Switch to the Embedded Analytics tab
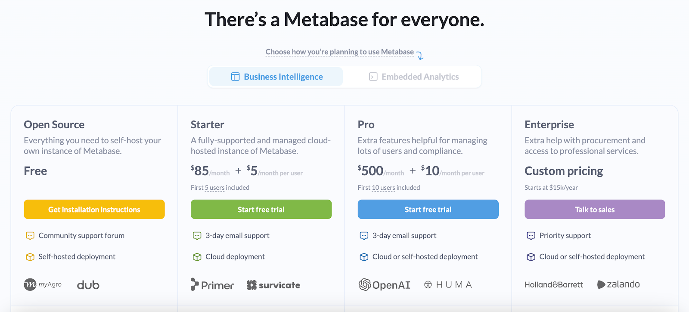The height and width of the screenshot is (312, 689). pyautogui.click(x=413, y=77)
